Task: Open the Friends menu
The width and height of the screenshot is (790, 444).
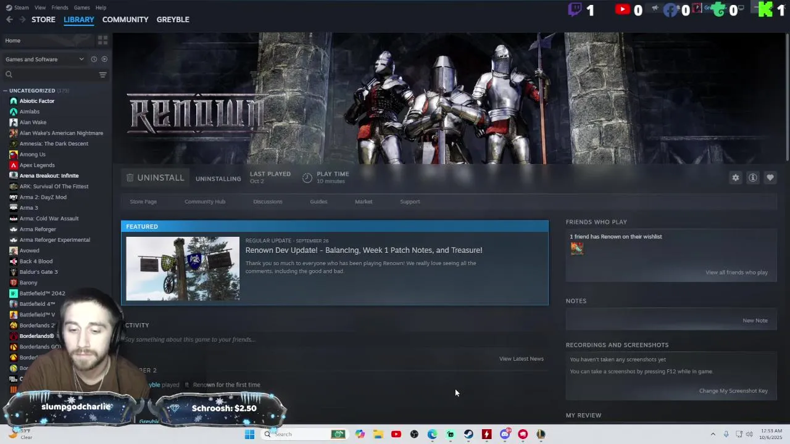Action: pos(60,7)
